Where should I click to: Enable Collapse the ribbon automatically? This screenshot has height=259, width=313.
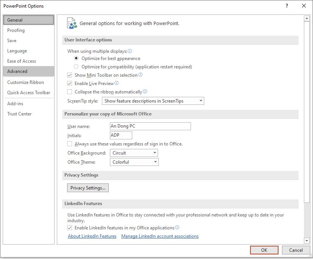[x=70, y=92]
